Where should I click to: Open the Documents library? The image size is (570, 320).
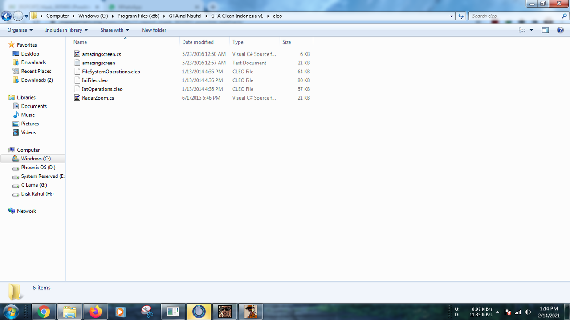pyautogui.click(x=34, y=106)
